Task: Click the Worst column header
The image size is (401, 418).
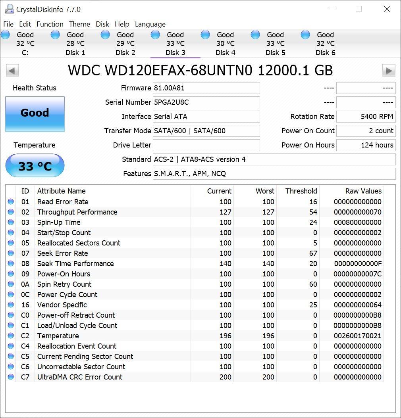Action: [255, 191]
